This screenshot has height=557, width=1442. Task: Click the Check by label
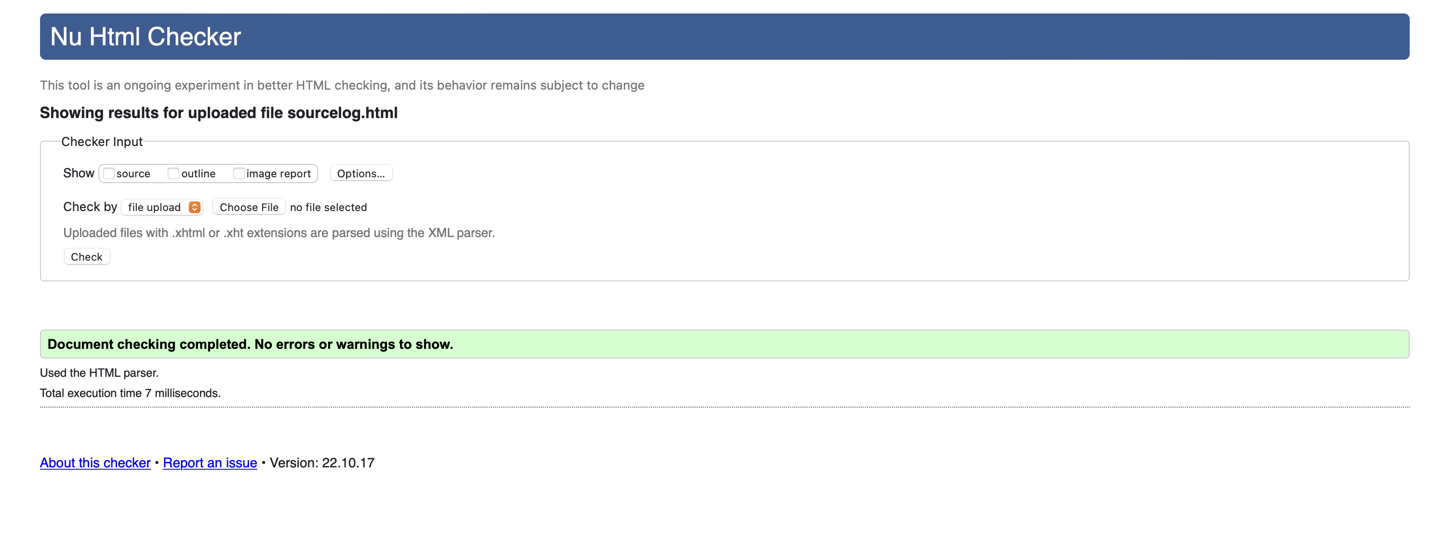coord(90,207)
